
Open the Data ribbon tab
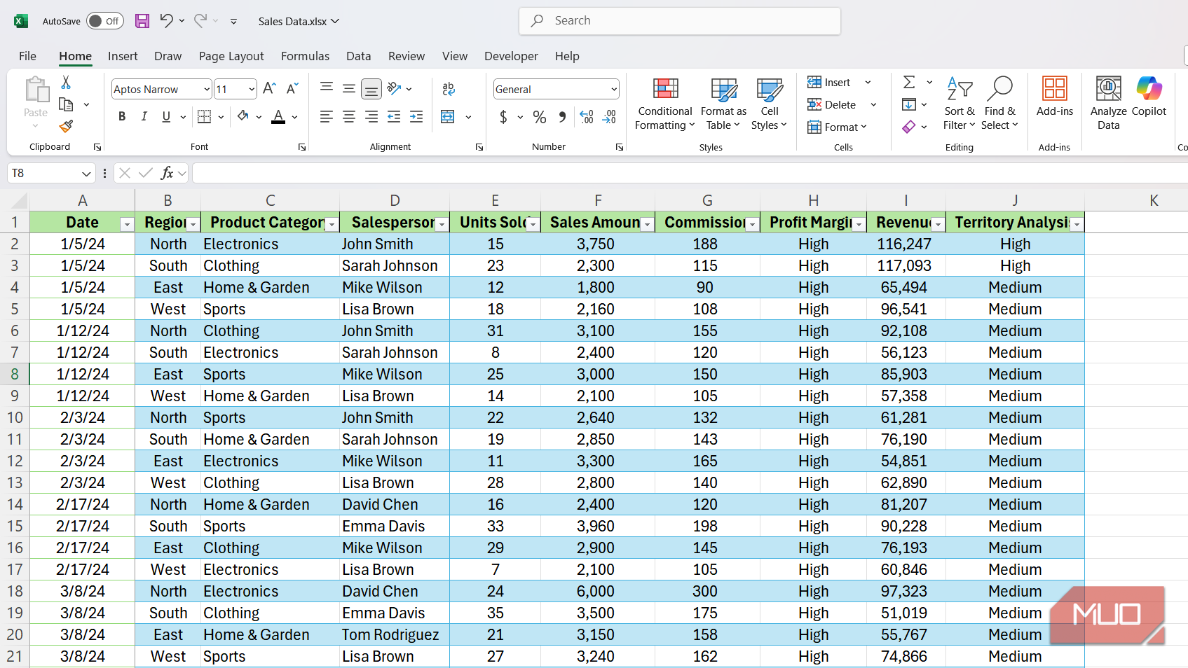(x=358, y=56)
